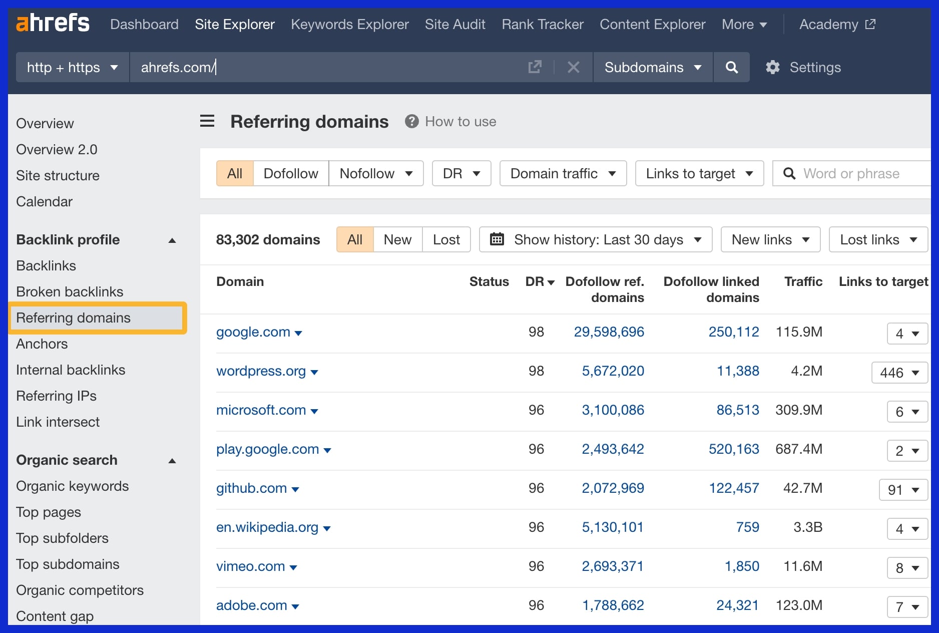Open Overview 2.0 in the sidebar

click(x=57, y=149)
